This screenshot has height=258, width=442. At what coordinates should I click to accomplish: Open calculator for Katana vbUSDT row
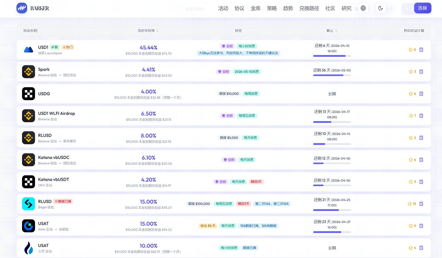pos(421,182)
